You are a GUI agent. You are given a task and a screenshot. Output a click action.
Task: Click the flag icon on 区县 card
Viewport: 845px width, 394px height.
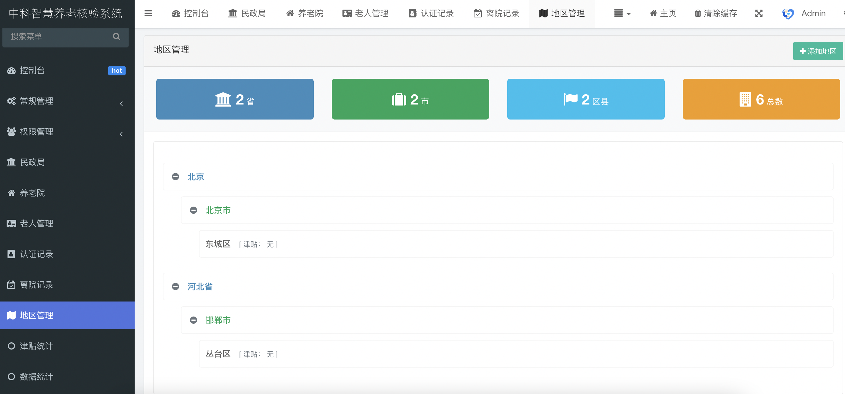[x=570, y=99]
